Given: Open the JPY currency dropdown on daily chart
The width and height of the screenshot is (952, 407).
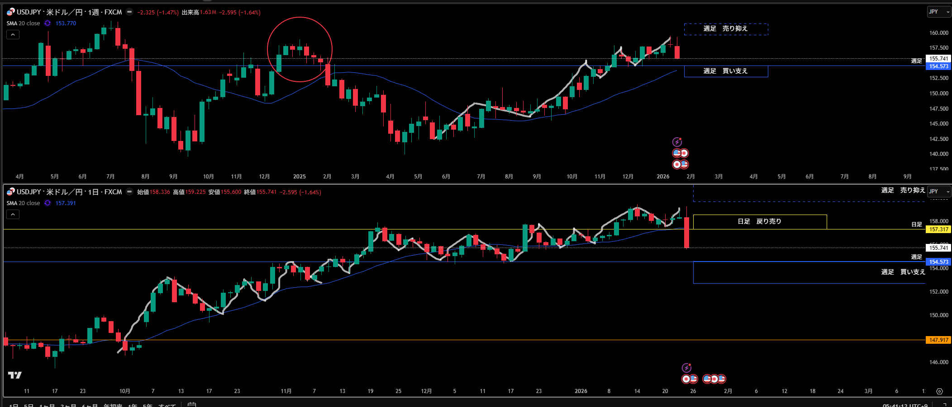Looking at the screenshot, I should (x=939, y=192).
